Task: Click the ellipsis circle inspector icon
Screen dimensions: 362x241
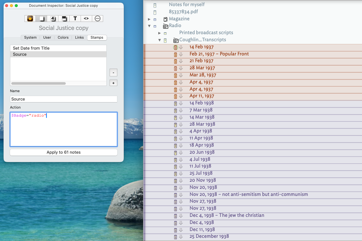Action: point(98,19)
